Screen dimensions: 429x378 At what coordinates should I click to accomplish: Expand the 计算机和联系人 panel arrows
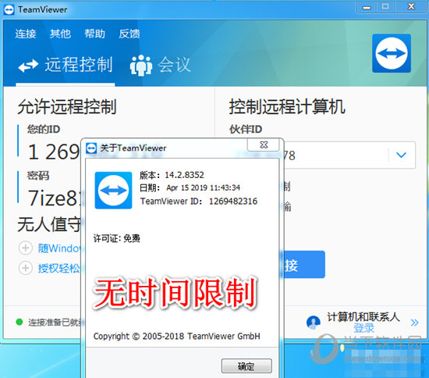tap(414, 323)
